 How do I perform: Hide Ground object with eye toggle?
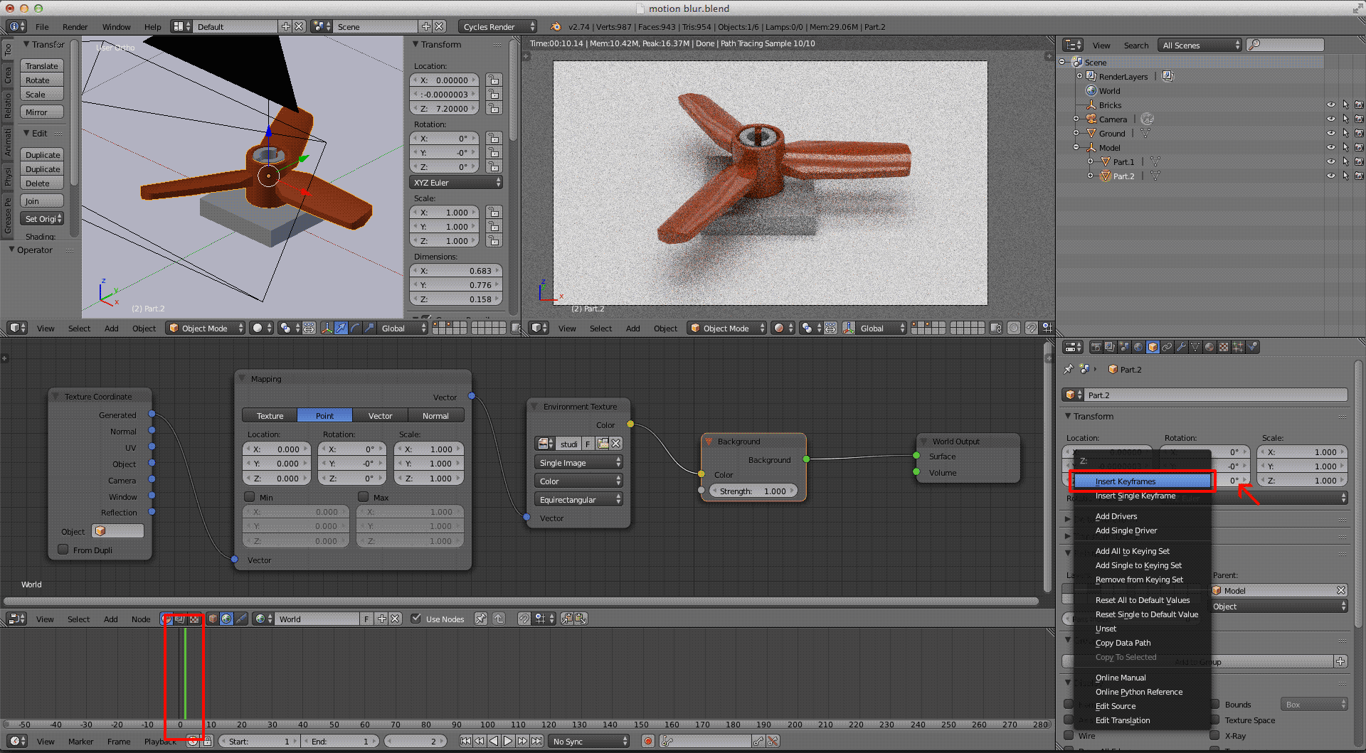point(1331,133)
